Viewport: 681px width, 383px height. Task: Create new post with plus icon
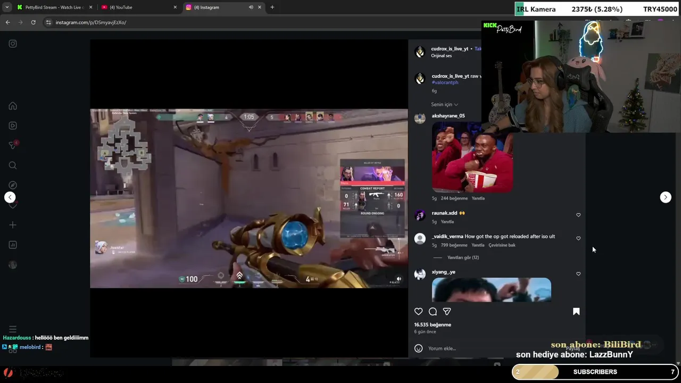pos(13,225)
